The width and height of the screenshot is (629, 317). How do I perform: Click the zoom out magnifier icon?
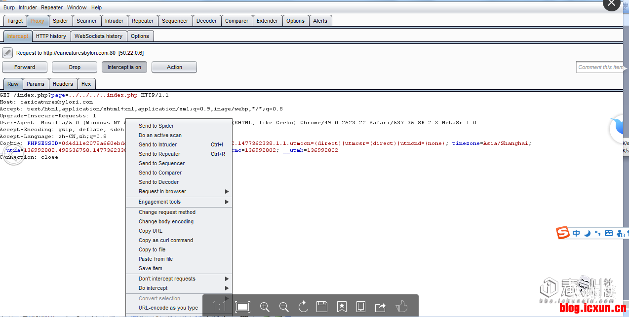point(284,307)
